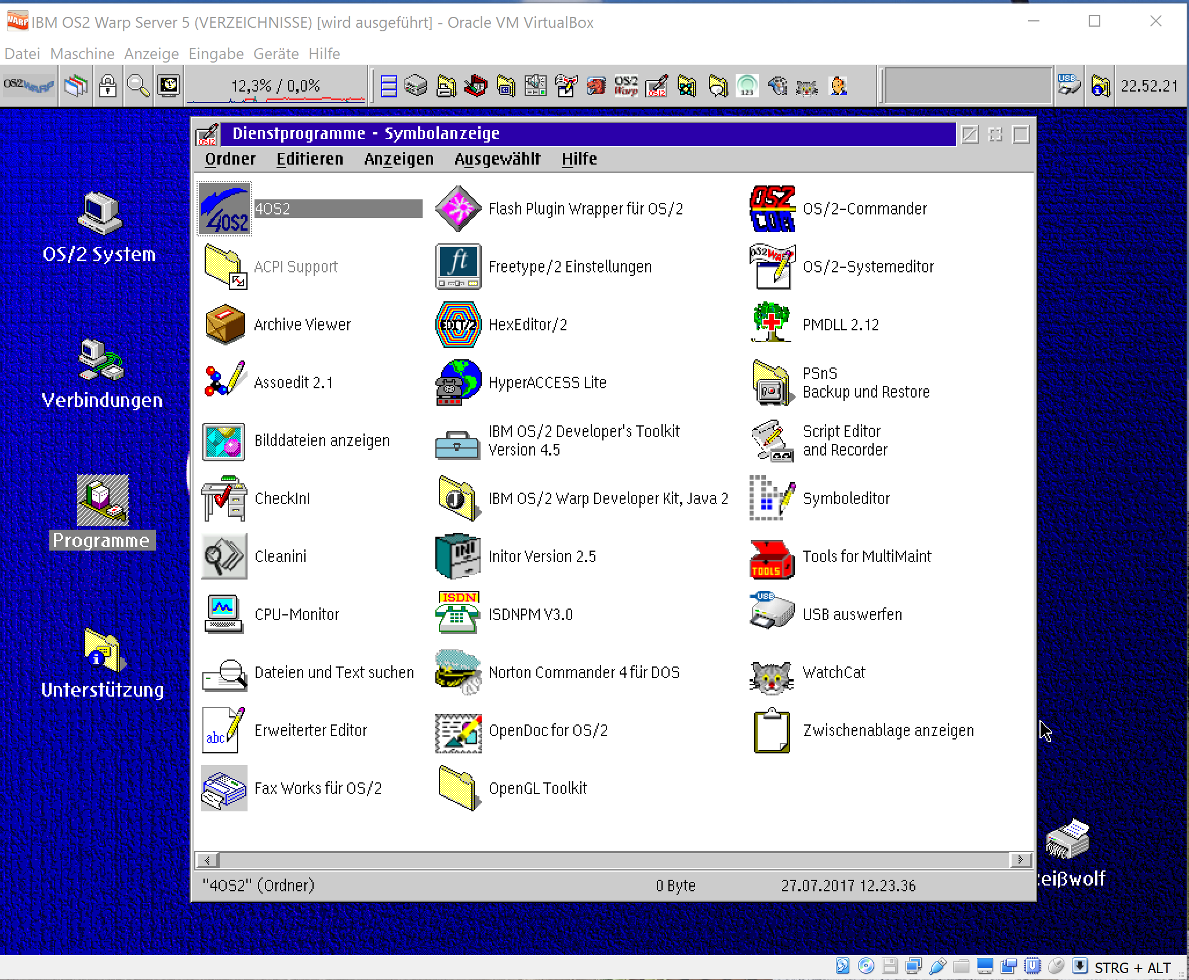Image resolution: width=1189 pixels, height=980 pixels.
Task: Open OS/2-Systemeditor icon
Action: (772, 267)
